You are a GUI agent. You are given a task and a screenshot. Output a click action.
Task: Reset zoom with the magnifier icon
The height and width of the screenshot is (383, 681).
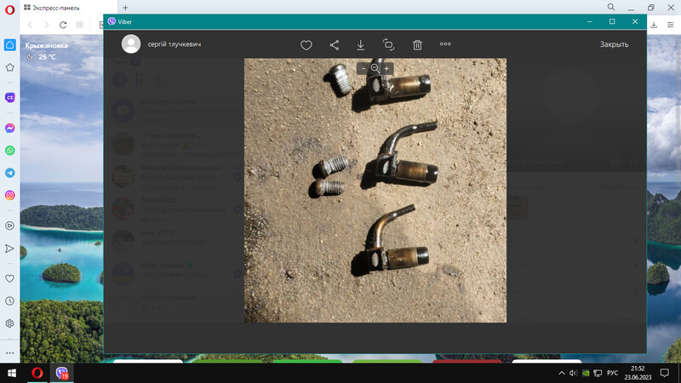[x=375, y=68]
